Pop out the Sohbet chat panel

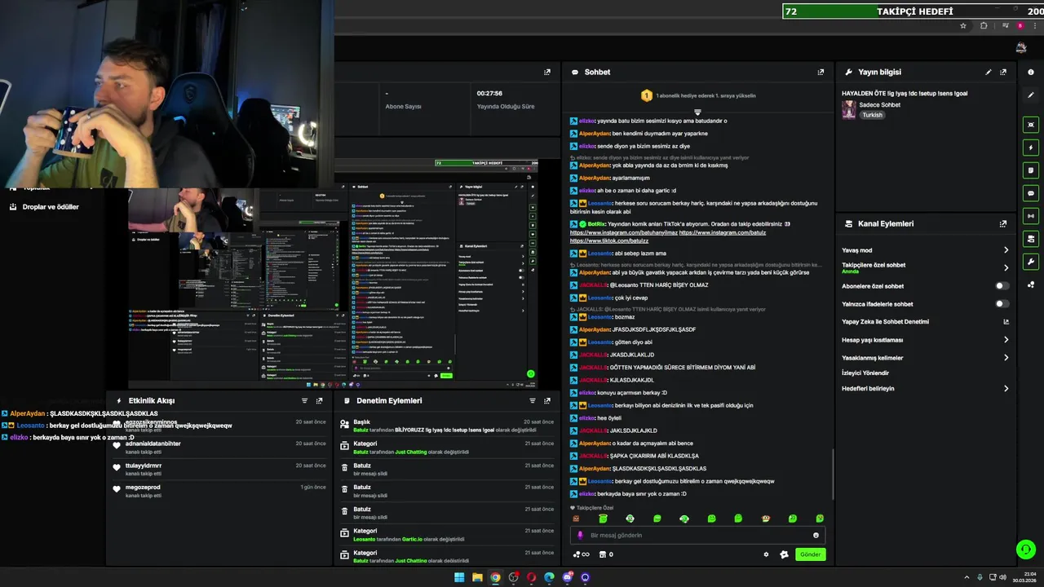point(821,72)
